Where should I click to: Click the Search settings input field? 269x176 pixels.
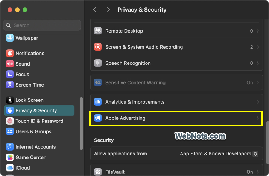click(x=42, y=25)
